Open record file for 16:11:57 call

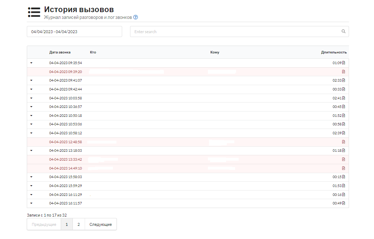coord(344,203)
